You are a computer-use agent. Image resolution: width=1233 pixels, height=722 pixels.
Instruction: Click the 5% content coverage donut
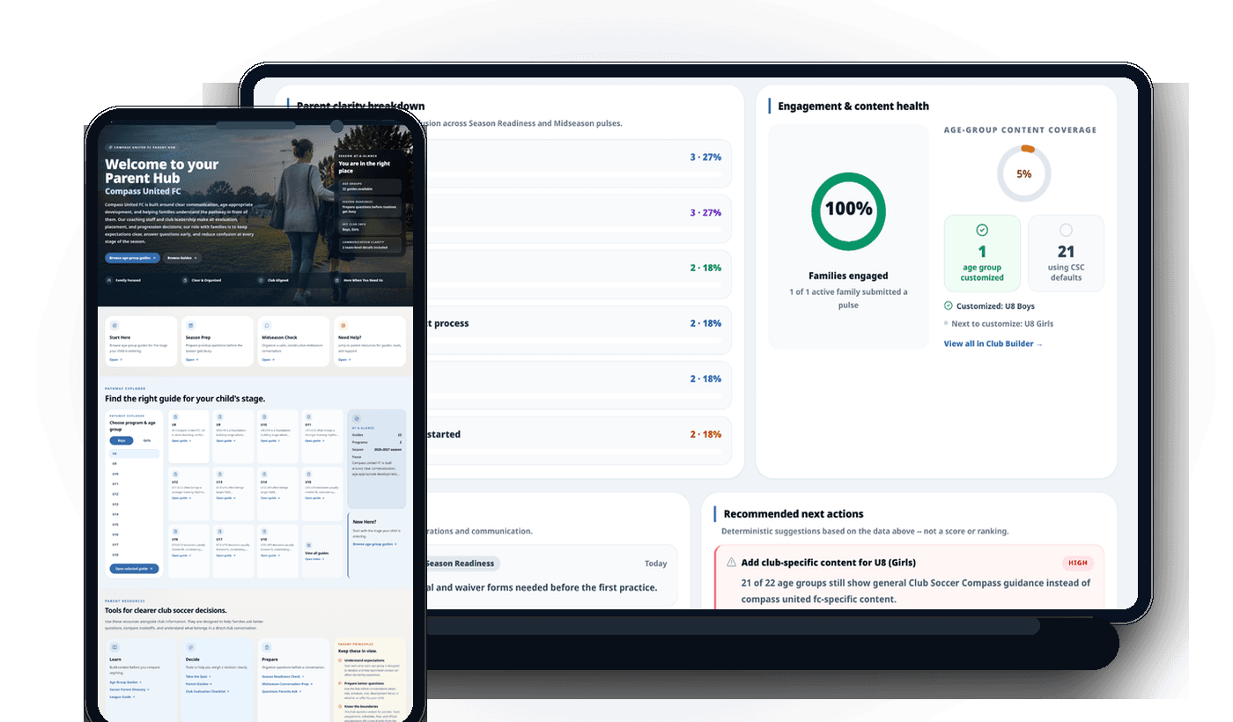[x=1023, y=174]
